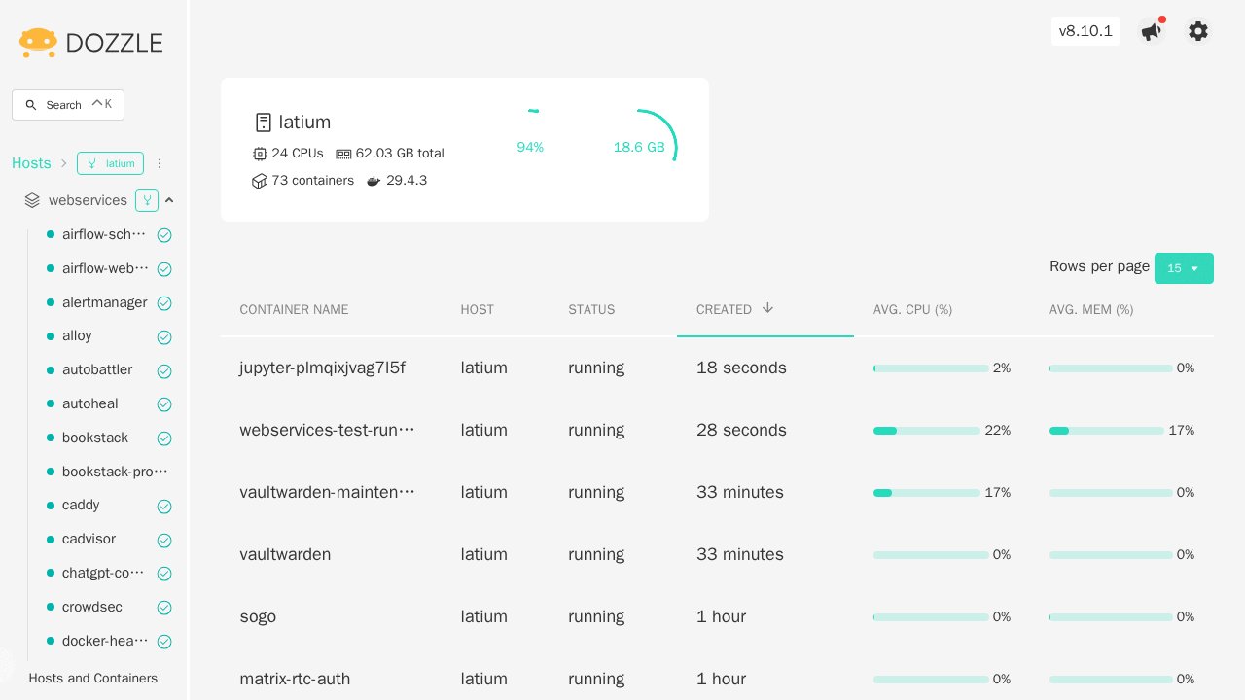Viewport: 1245px width, 700px height.
Task: Click the health check icon for bookstack
Action: click(x=164, y=438)
